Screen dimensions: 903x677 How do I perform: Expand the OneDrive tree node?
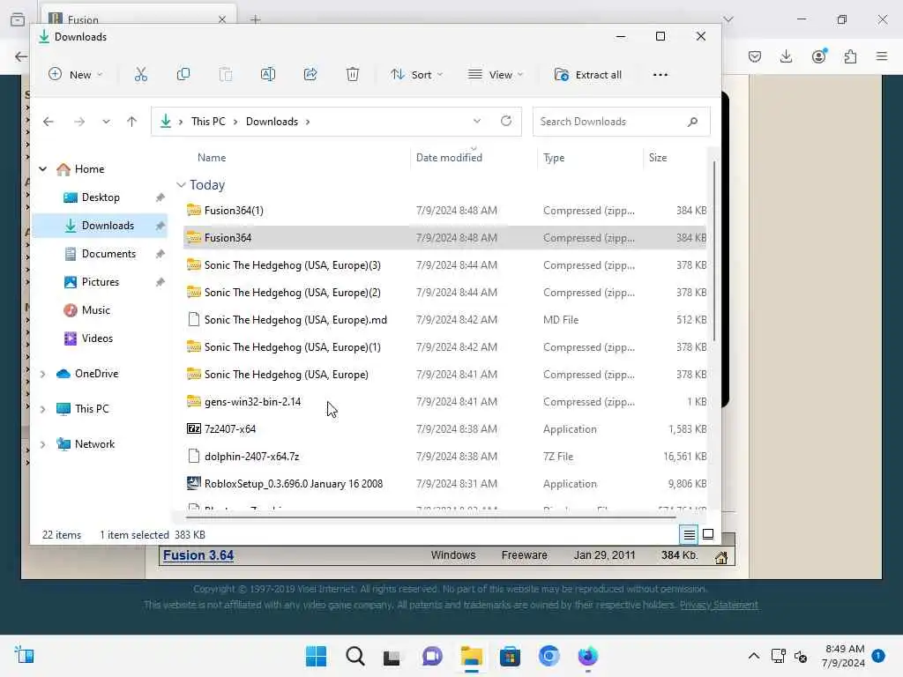click(42, 374)
